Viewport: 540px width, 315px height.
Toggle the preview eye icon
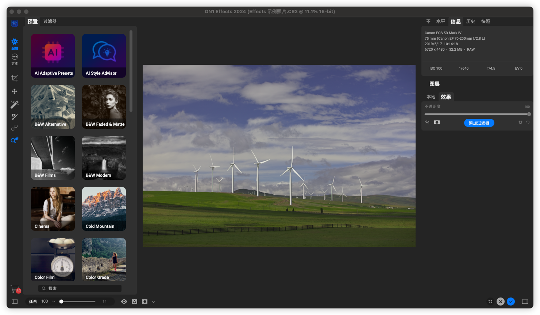click(x=124, y=302)
